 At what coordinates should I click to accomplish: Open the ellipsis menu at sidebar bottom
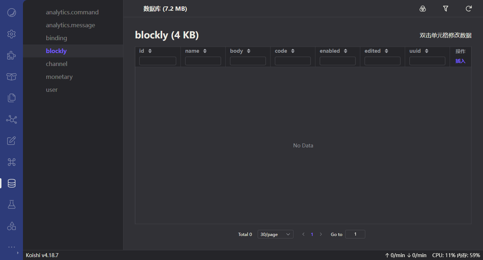pos(11,247)
